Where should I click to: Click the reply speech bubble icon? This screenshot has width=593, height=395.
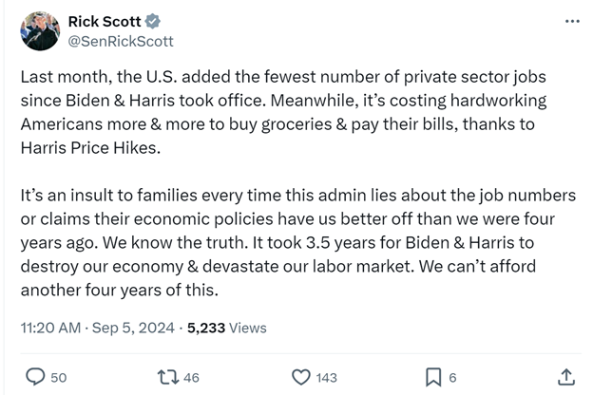(x=35, y=377)
